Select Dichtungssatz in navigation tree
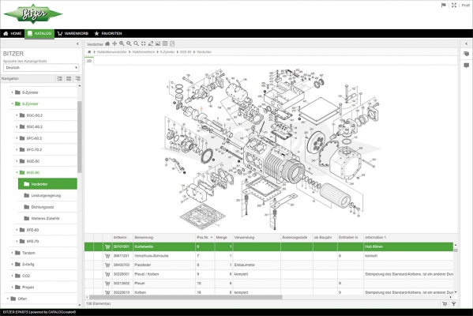Screen dimensions: 473x316 (x=43, y=207)
